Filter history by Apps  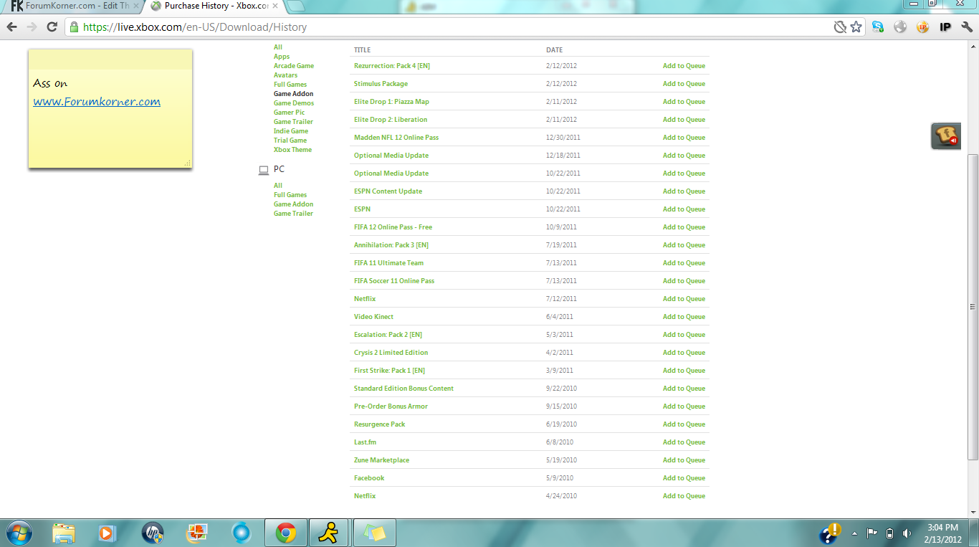pyautogui.click(x=282, y=57)
